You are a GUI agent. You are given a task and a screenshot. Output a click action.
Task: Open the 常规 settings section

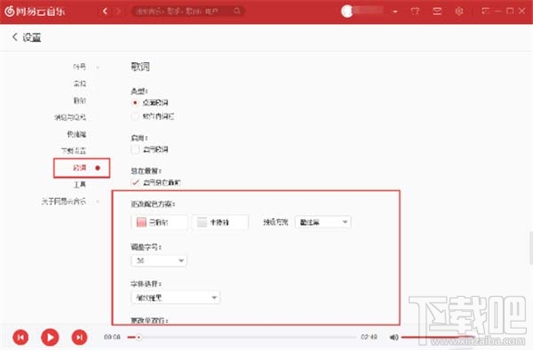click(x=80, y=84)
